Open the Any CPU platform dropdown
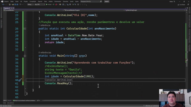The width and height of the screenshot is (191, 107). tap(40, 4)
